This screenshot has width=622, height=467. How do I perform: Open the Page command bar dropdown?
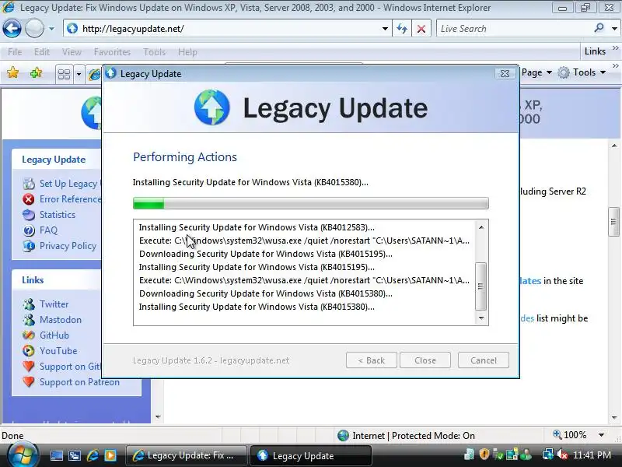click(x=536, y=72)
